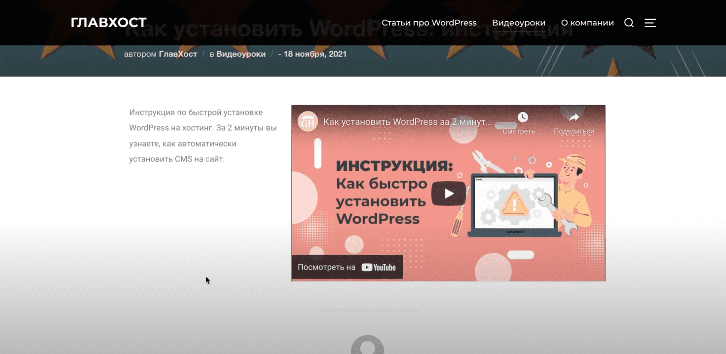
Task: Click the ИНСТРУКЦИЯ video thumbnail heading
Action: [x=395, y=165]
